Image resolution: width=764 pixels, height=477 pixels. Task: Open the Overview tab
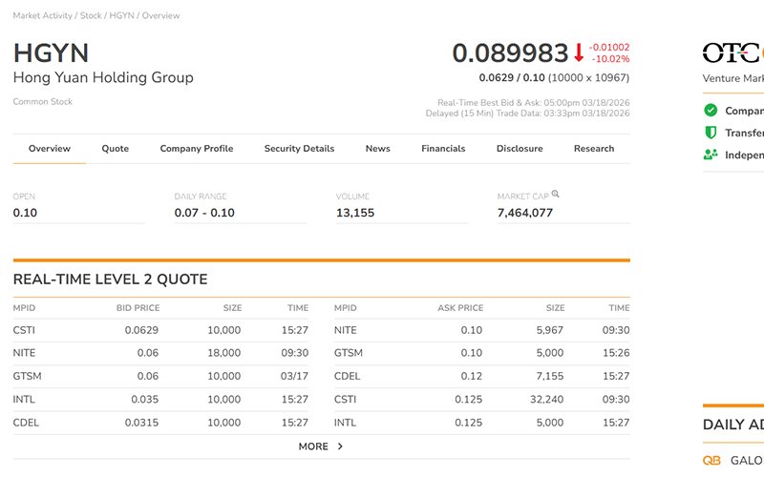click(x=50, y=149)
